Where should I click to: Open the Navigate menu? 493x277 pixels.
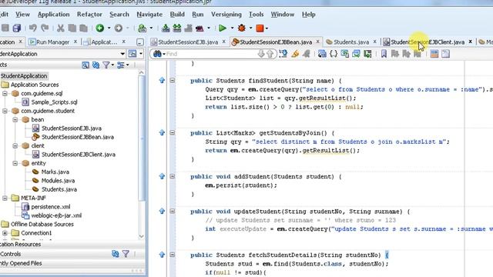tap(149, 15)
